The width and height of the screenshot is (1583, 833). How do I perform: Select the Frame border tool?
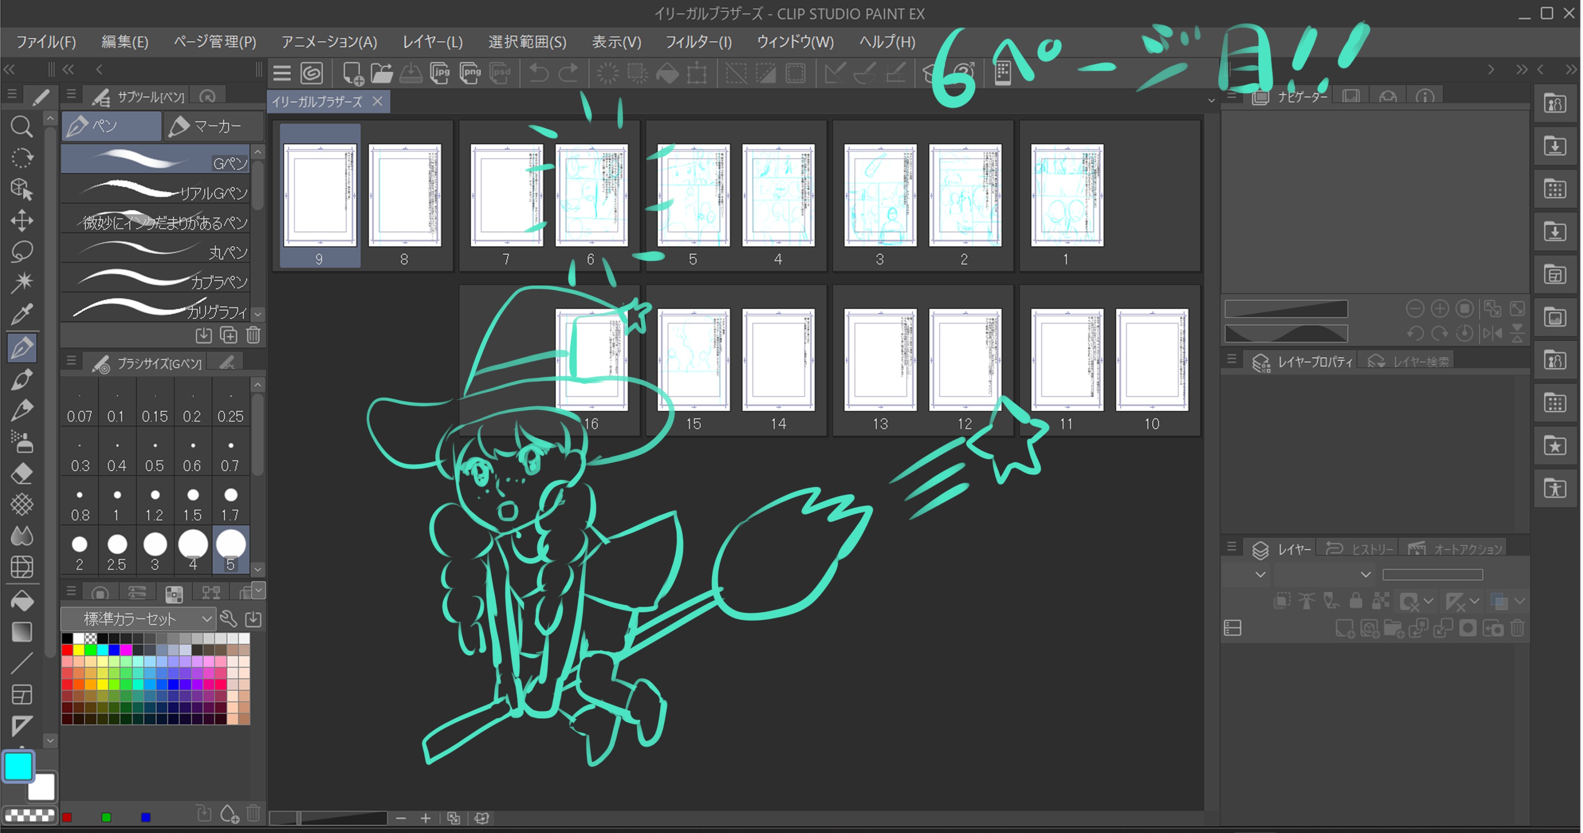click(x=21, y=695)
